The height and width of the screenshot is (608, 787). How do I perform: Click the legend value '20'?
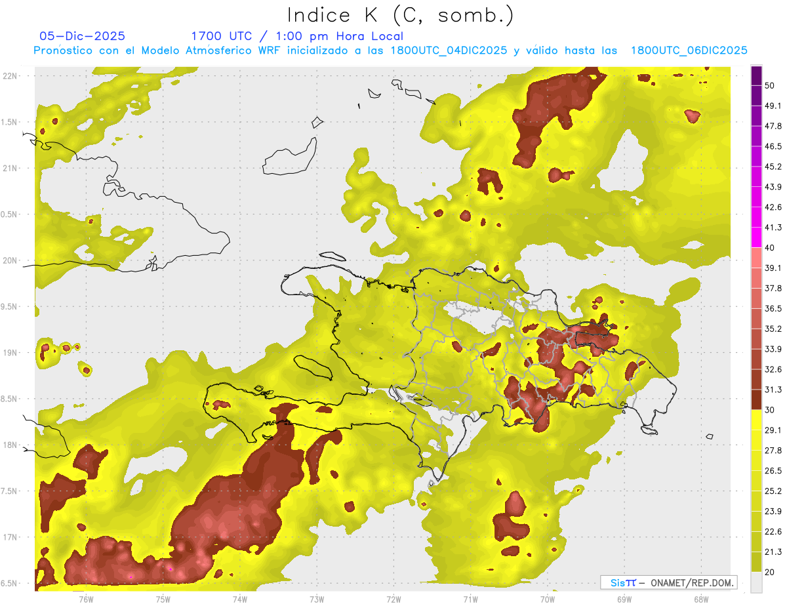pos(770,573)
